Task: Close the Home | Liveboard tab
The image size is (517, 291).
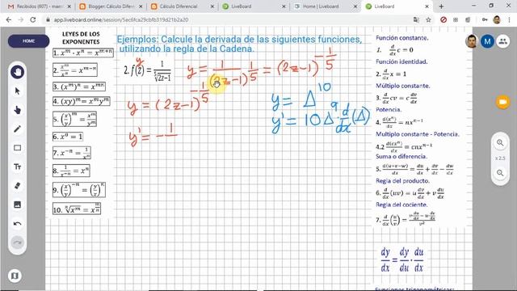Action: pos(355,6)
